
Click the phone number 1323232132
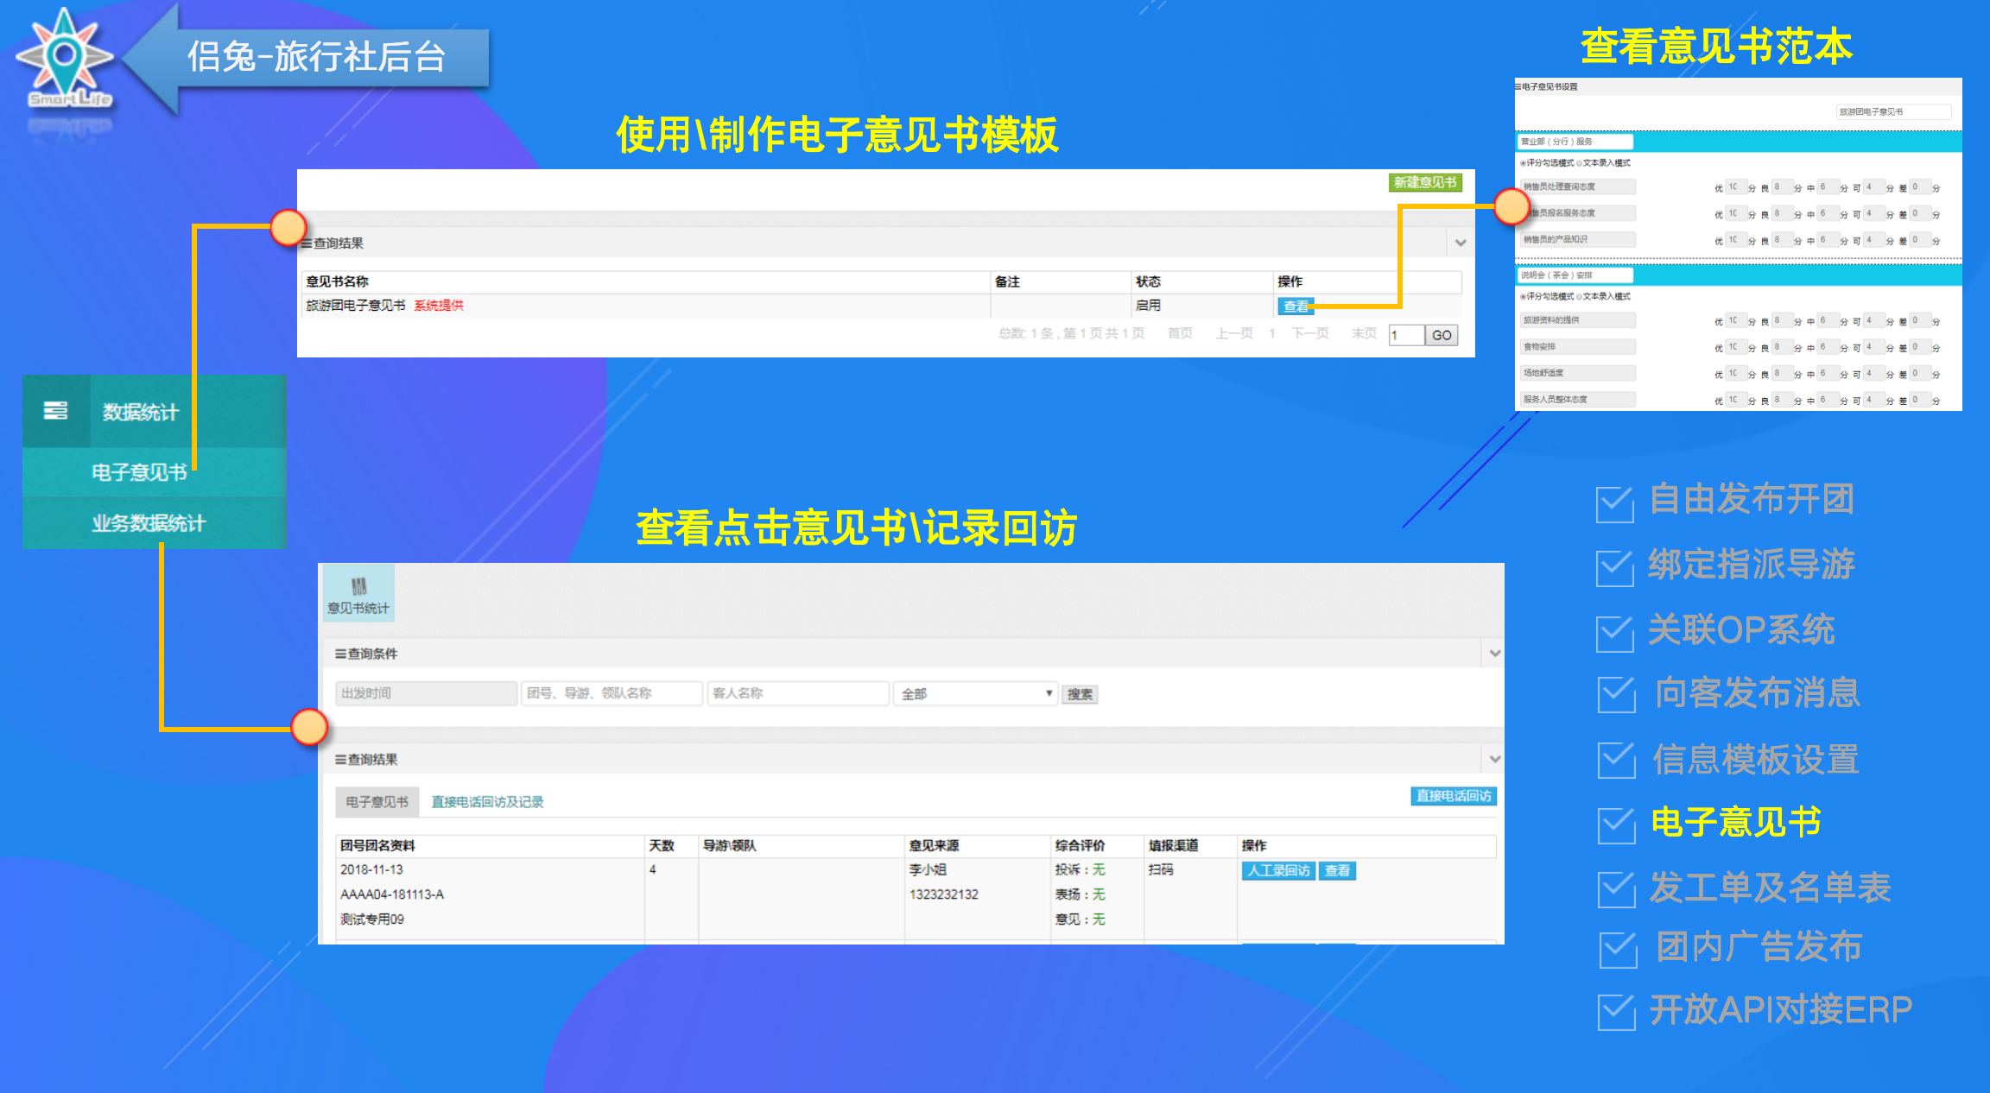pyautogui.click(x=944, y=894)
